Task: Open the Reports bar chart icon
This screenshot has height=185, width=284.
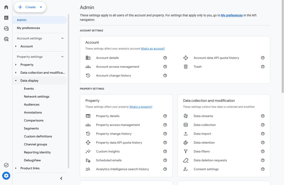Action: tap(6, 18)
